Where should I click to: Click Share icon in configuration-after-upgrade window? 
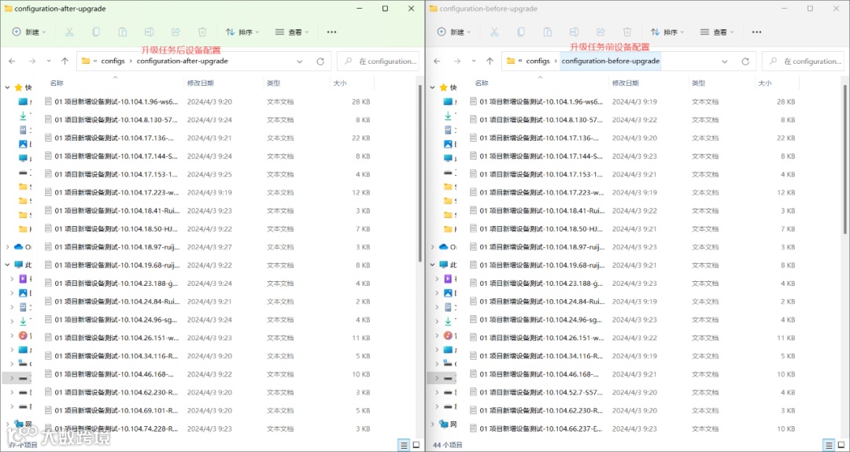coord(176,32)
